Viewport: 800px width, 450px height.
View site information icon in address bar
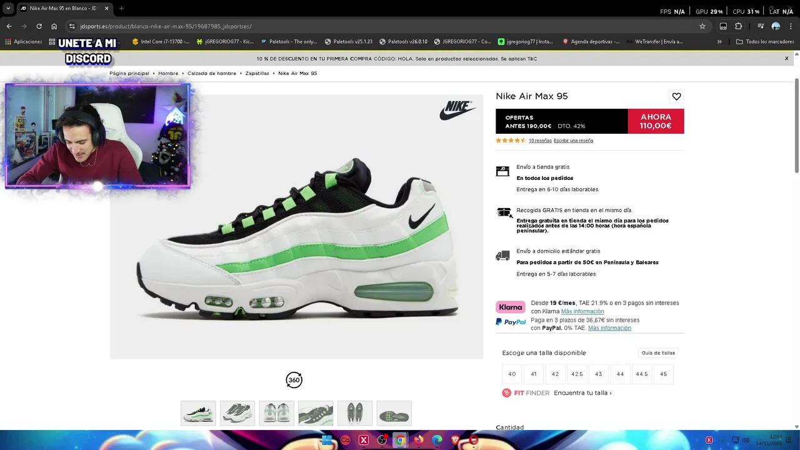(72, 26)
